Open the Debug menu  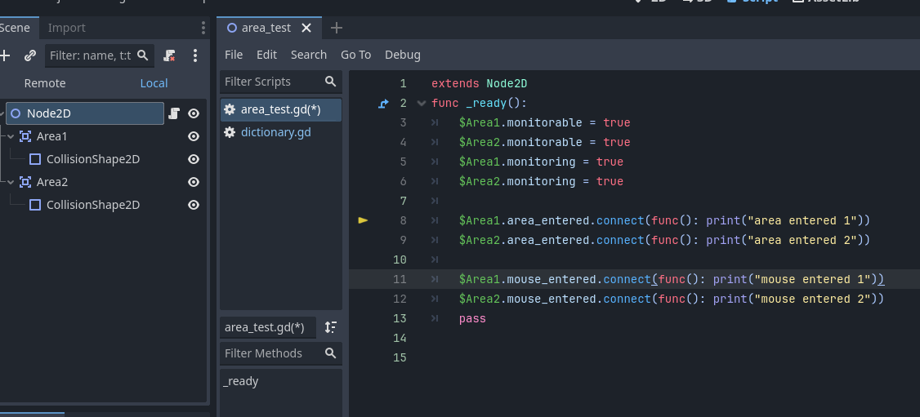click(403, 55)
